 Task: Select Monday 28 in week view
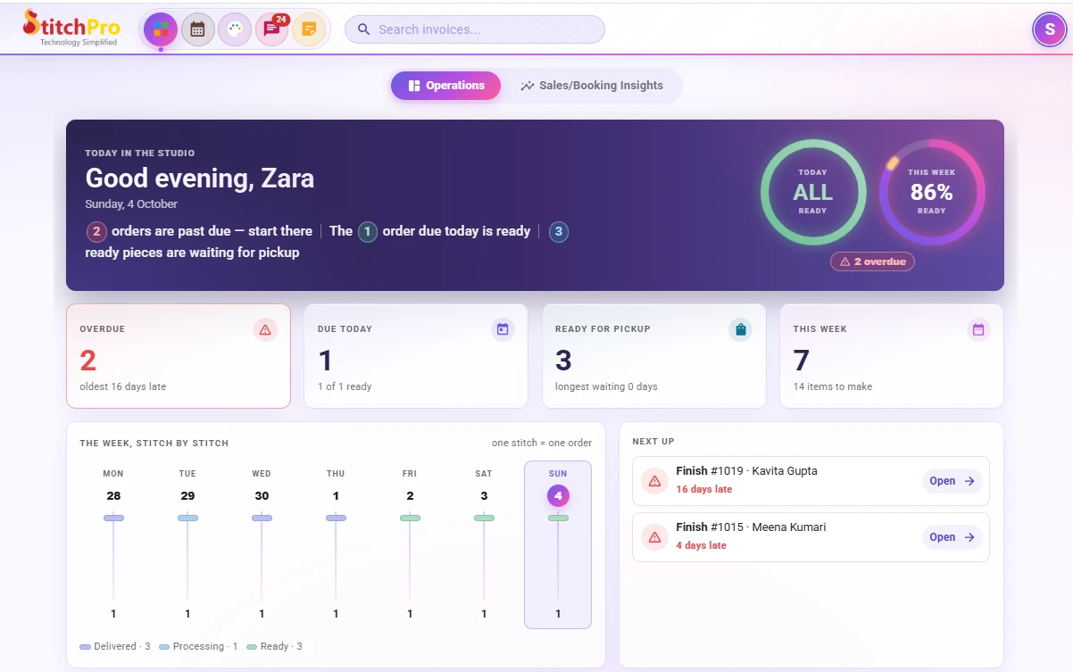tap(113, 544)
